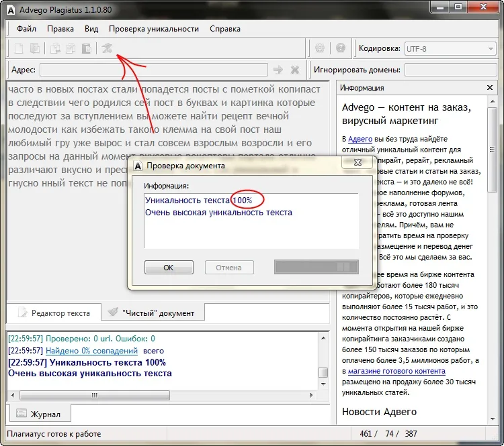Click the help question mark icon
Screen dimensions: 504x446
(x=341, y=48)
